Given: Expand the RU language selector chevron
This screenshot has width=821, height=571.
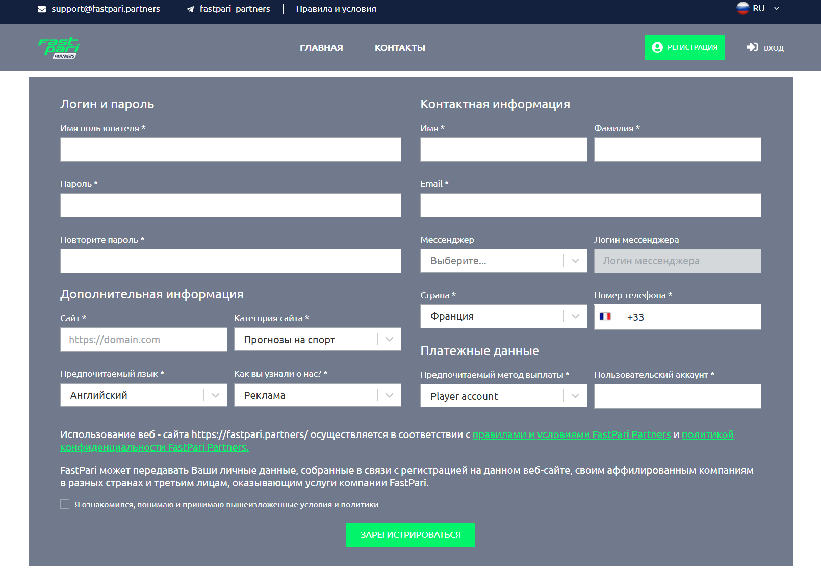Looking at the screenshot, I should point(777,8).
